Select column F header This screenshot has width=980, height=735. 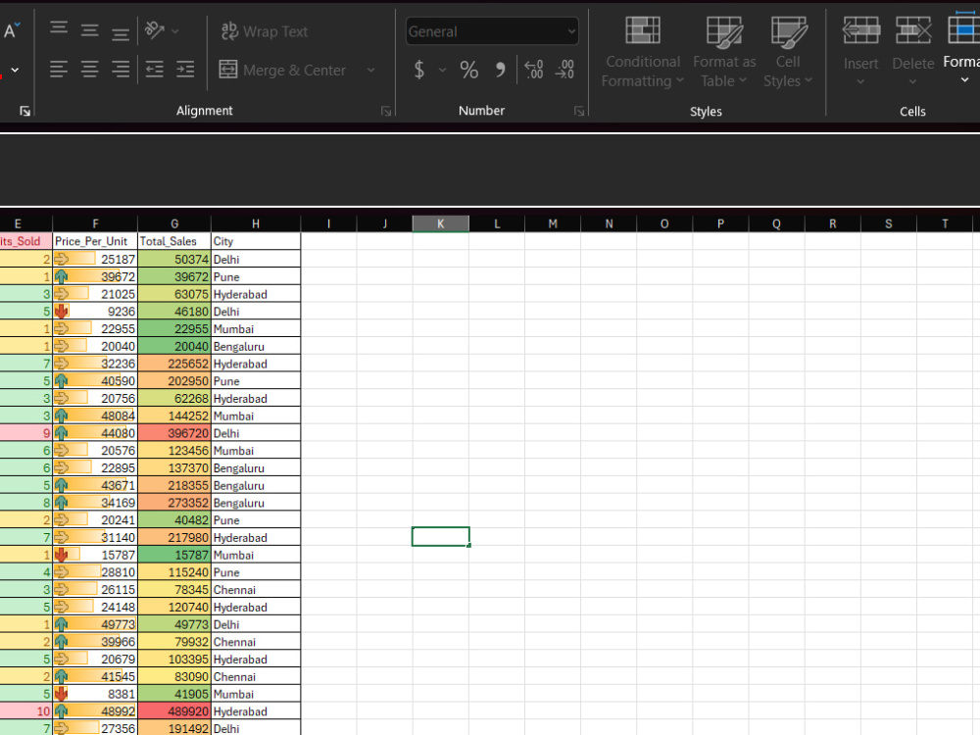click(x=95, y=223)
